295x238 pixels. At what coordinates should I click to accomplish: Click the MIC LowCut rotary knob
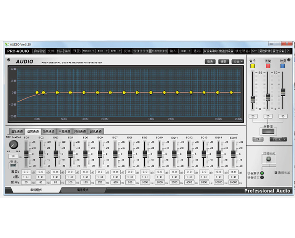[14, 145]
